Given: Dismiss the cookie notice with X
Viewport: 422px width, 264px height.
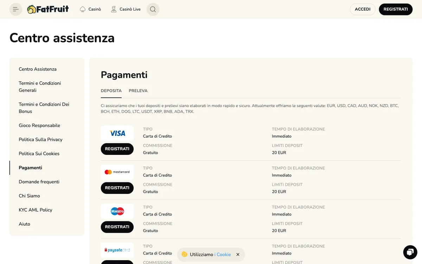Looking at the screenshot, I should pos(238,254).
